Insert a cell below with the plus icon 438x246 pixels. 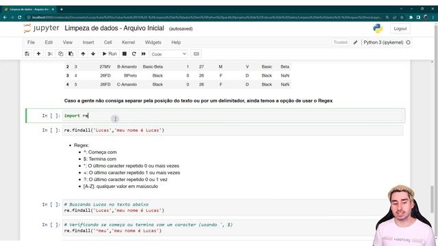tap(38, 54)
